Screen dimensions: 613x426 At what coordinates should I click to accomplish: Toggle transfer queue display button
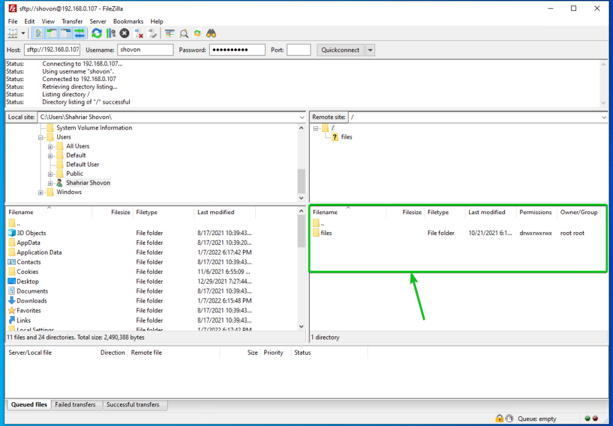coord(79,34)
